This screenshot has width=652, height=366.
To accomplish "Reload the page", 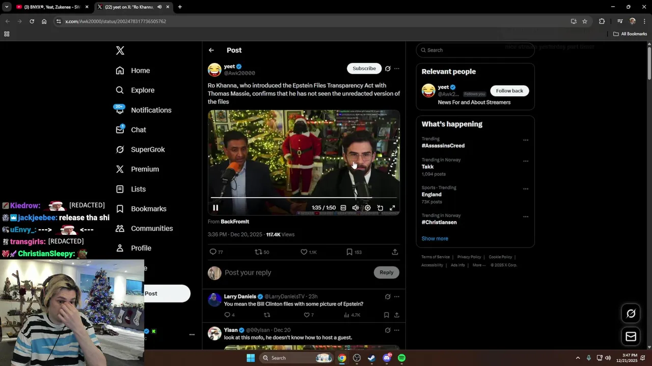I will point(32,21).
